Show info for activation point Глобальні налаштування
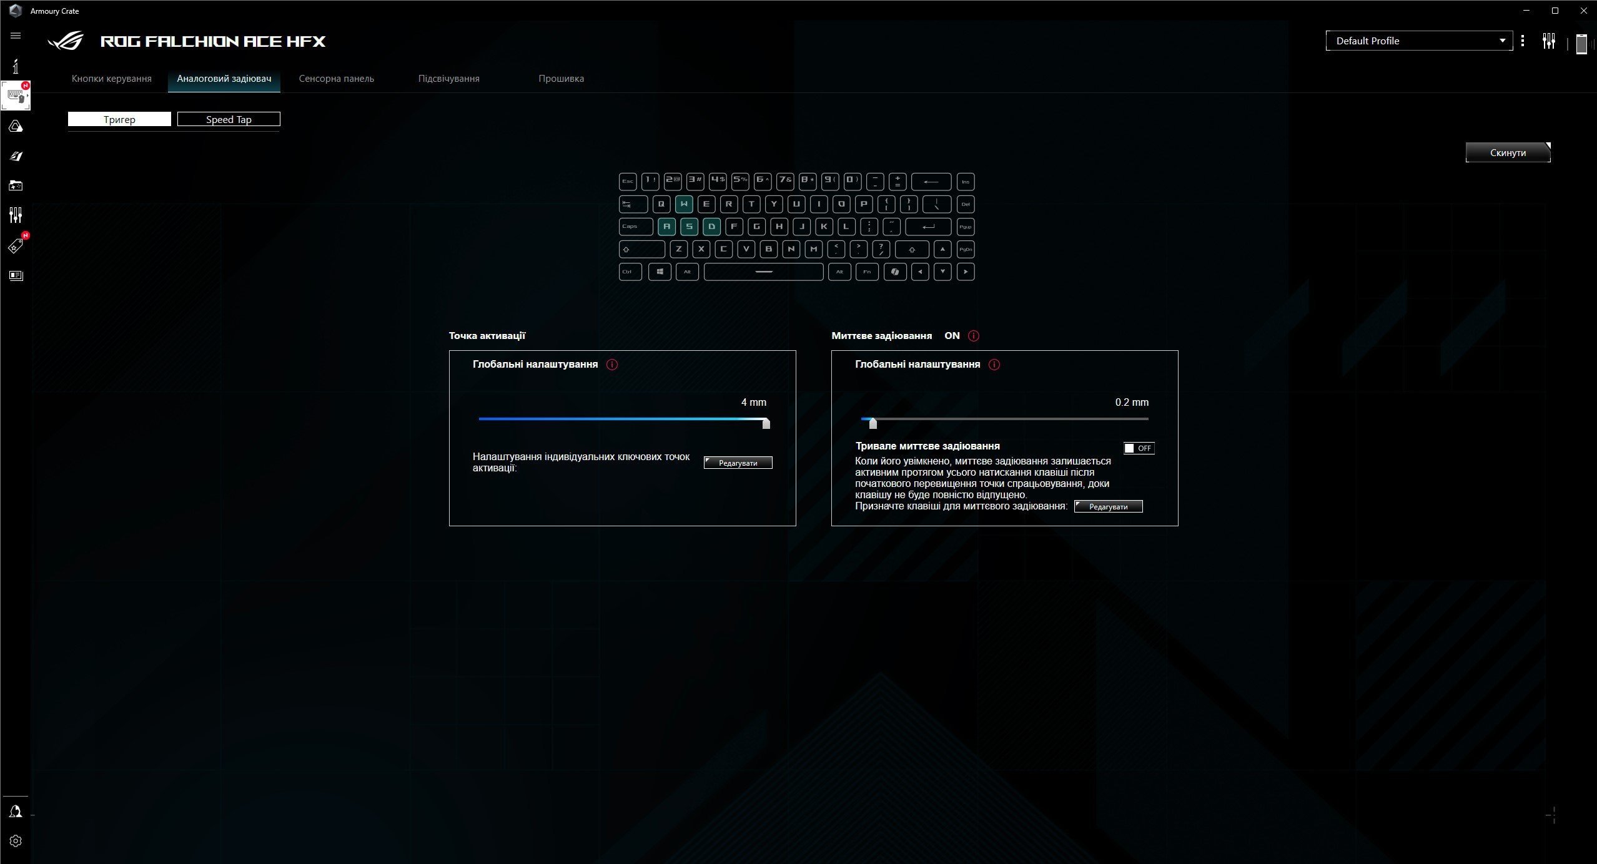The image size is (1597, 864). pyautogui.click(x=612, y=365)
